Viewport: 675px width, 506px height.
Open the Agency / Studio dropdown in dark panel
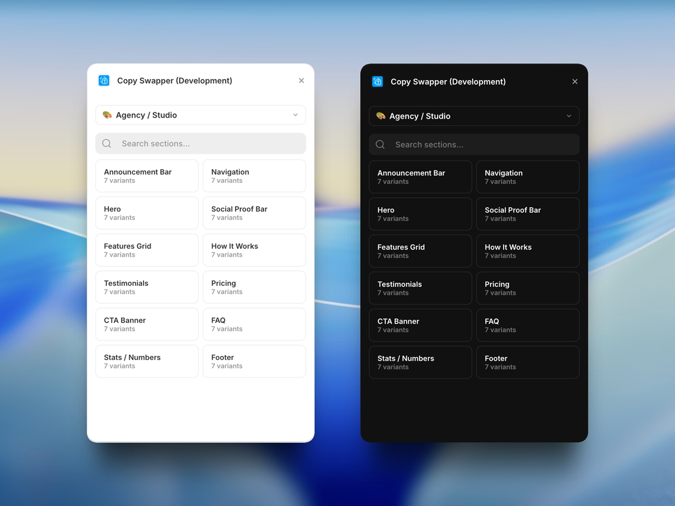[x=474, y=116]
